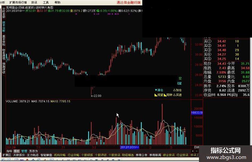Click the minus zoom button by 日线
The height and width of the screenshot is (162, 252).
pyautogui.click(x=197, y=151)
